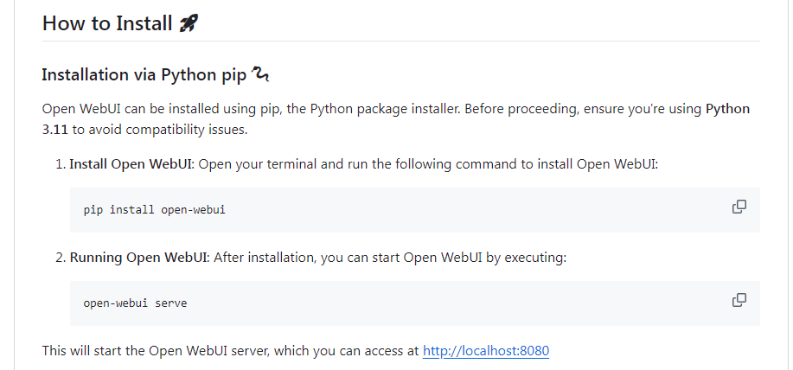Click the word serve in the command
793x370 pixels.
pos(171,303)
